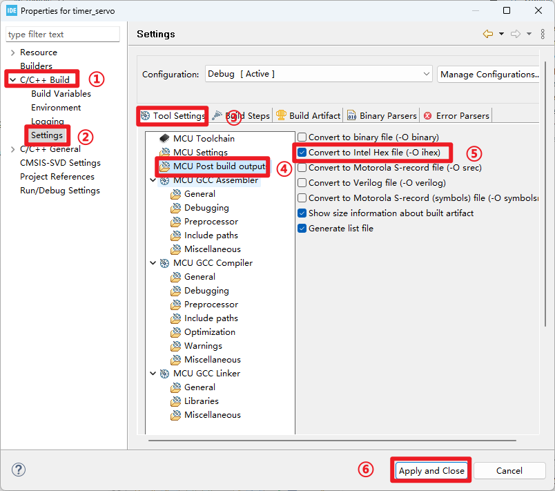Enable Convert to Verilog file checkbox
The image size is (555, 491).
(x=302, y=183)
